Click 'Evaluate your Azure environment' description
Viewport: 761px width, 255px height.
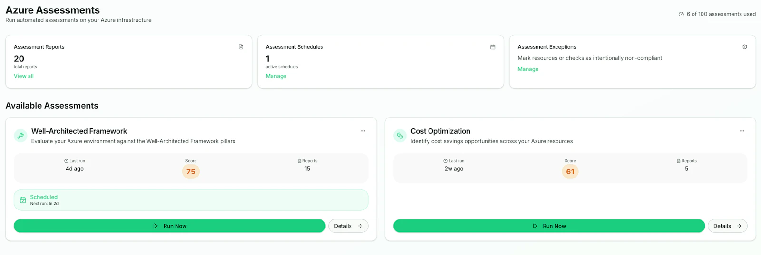point(133,141)
